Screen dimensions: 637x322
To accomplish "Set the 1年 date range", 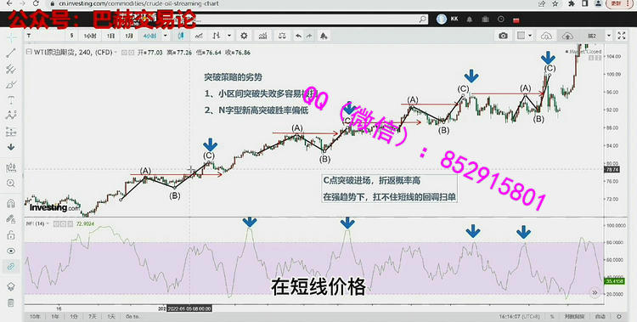I will point(54,316).
